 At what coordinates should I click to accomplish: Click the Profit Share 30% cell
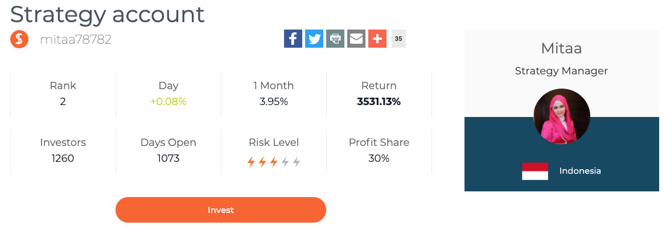point(379,151)
